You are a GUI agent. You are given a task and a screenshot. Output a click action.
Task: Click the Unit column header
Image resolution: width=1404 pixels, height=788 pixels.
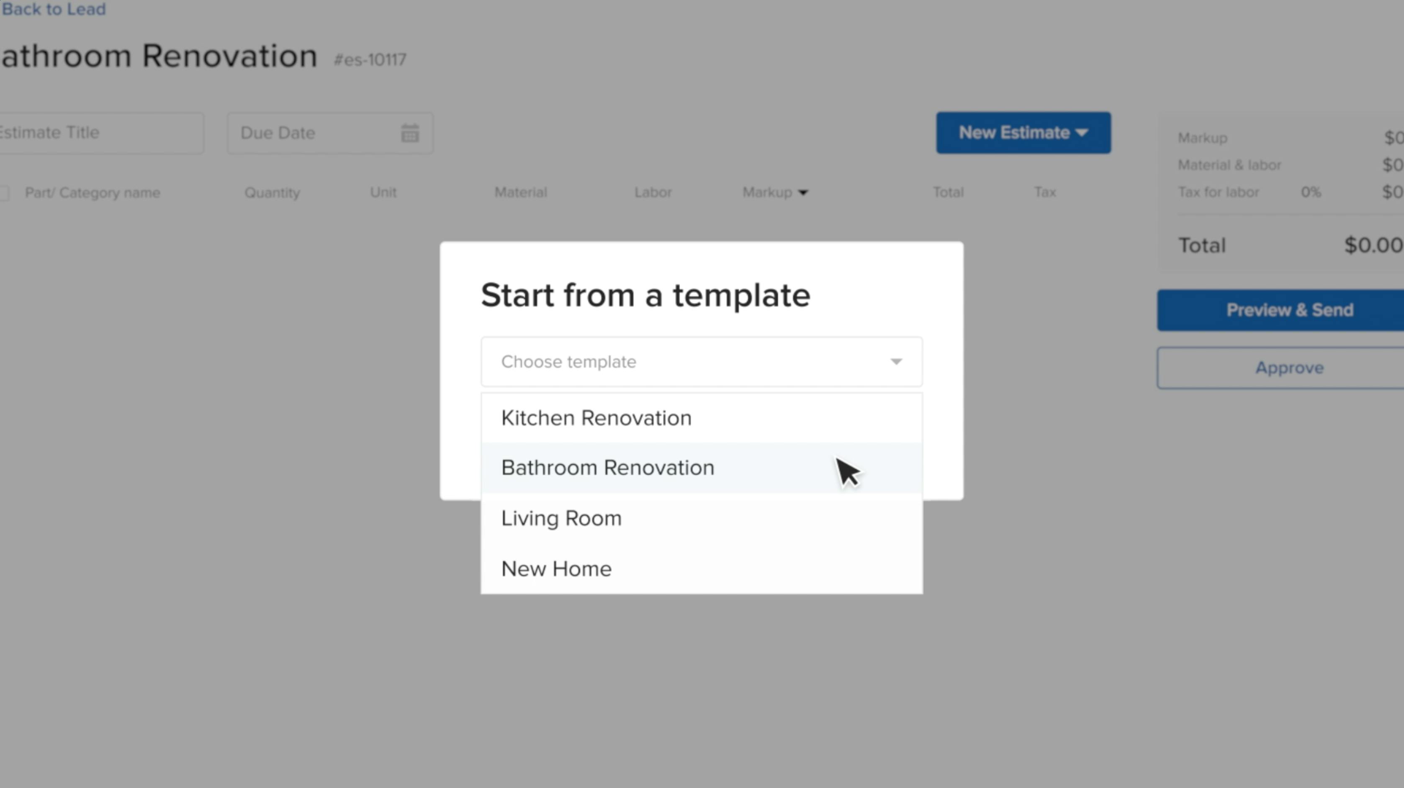pos(383,192)
